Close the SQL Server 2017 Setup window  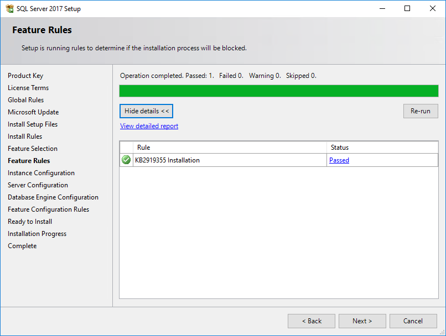pyautogui.click(x=432, y=8)
